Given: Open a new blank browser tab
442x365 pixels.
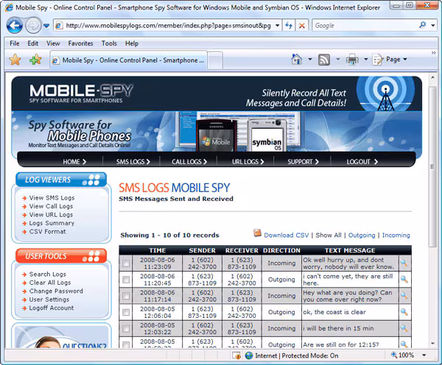Looking at the screenshot, I should coord(215,60).
